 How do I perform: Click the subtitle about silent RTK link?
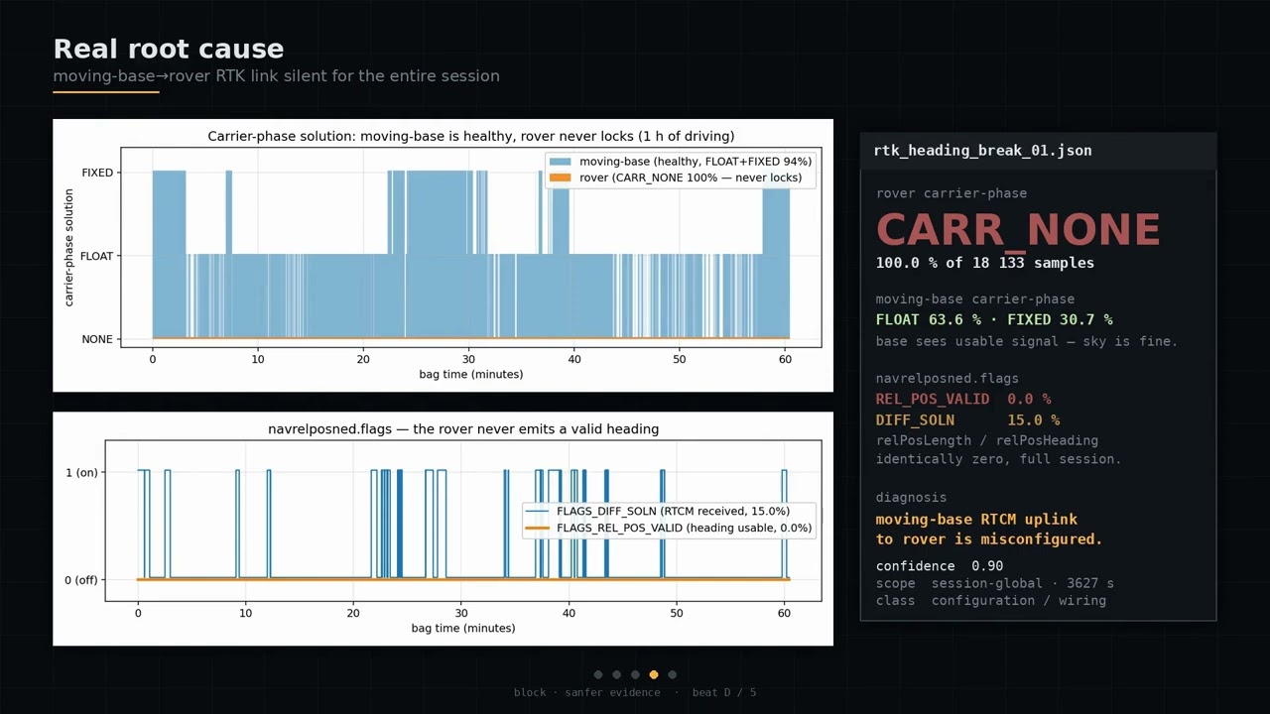point(276,76)
